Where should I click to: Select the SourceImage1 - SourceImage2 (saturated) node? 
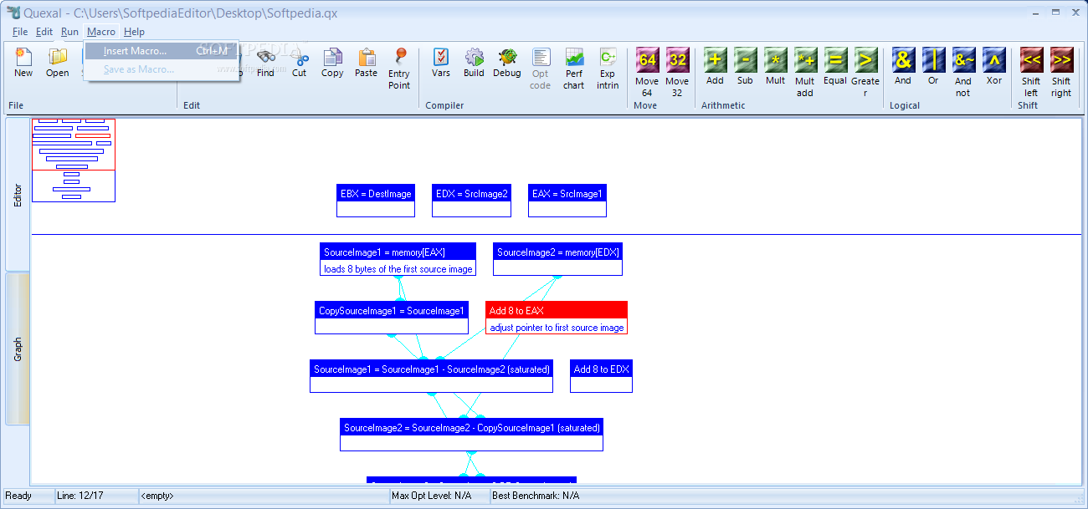click(x=431, y=376)
